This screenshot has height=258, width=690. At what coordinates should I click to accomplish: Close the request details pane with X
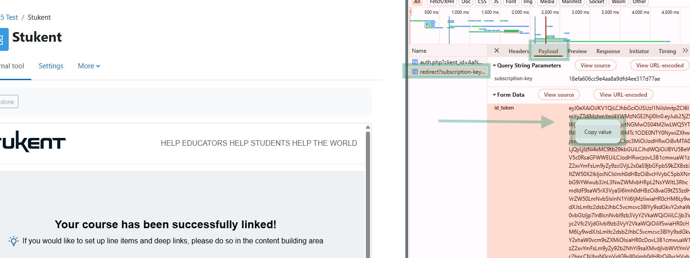[497, 51]
